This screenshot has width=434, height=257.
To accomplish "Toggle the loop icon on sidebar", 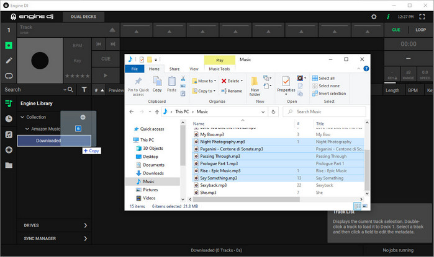I will (9, 76).
